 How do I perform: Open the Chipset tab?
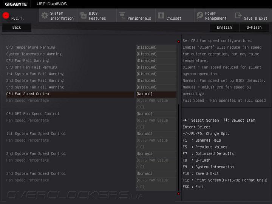(175, 15)
